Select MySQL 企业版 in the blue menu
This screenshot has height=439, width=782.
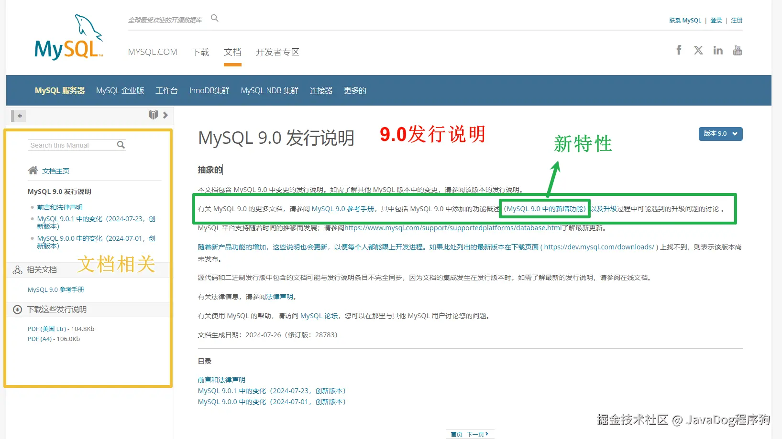tap(120, 91)
